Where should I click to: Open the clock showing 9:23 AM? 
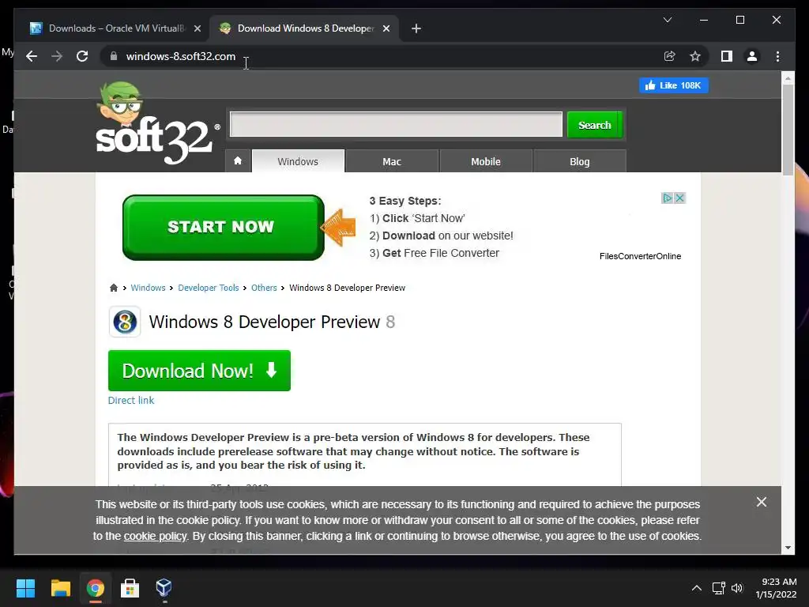coord(776,588)
